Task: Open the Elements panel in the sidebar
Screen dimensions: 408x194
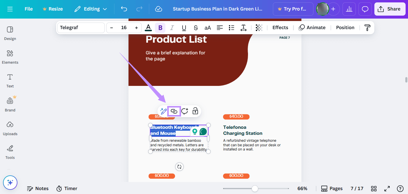Action: [x=10, y=56]
